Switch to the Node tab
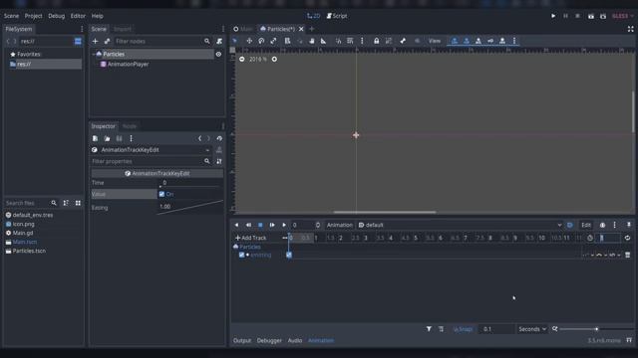The width and height of the screenshot is (638, 358). (x=130, y=126)
